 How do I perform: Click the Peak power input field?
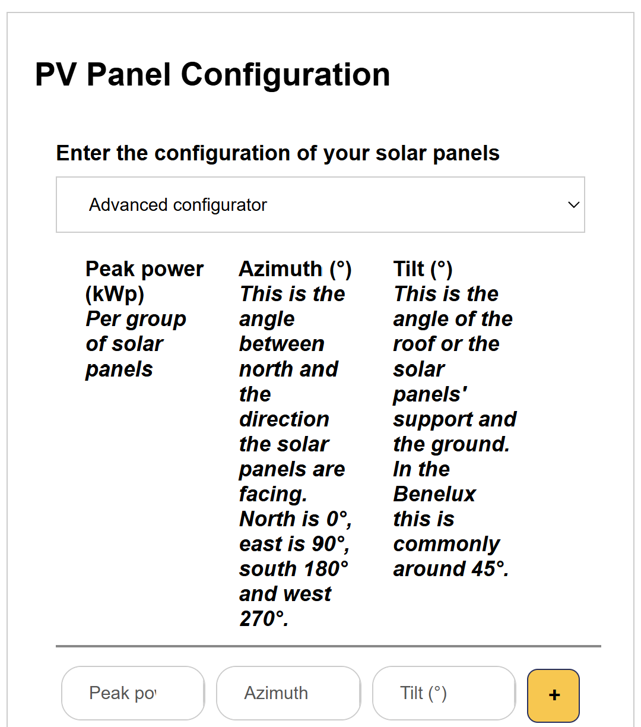tap(132, 693)
